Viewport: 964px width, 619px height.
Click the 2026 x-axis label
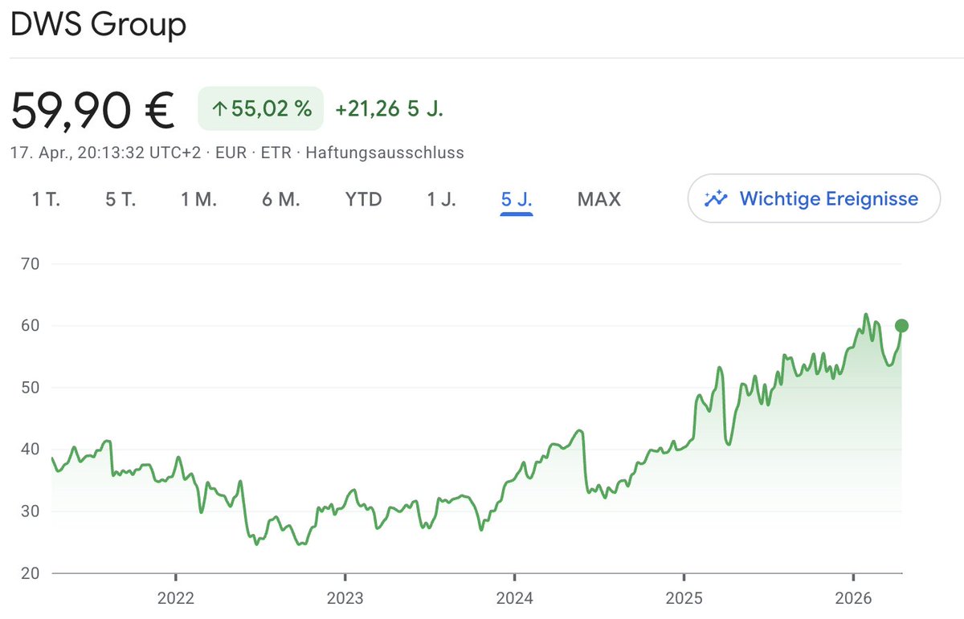(x=853, y=599)
